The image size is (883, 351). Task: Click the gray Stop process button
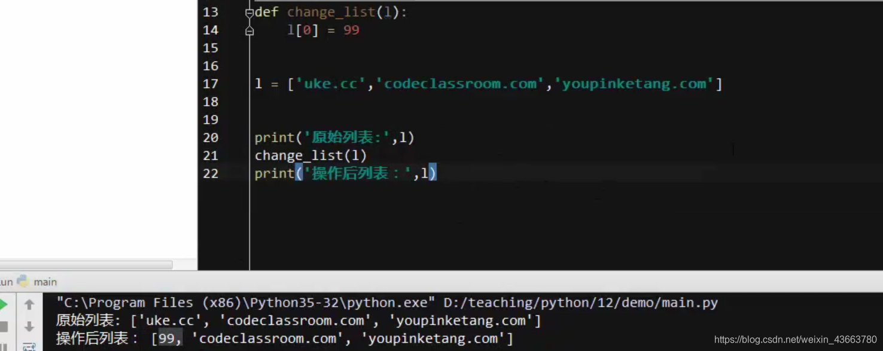[3, 326]
